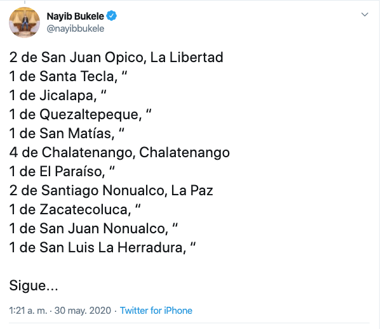The height and width of the screenshot is (329, 381).
Task: Open the Twitter for iPhone source link
Action: coord(156,311)
